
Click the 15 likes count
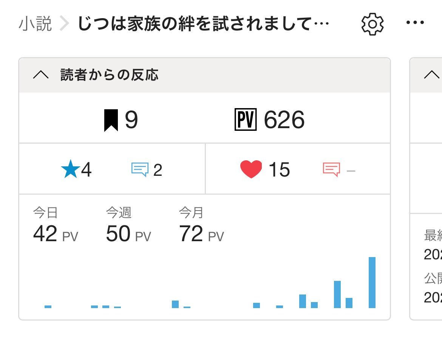pos(279,170)
